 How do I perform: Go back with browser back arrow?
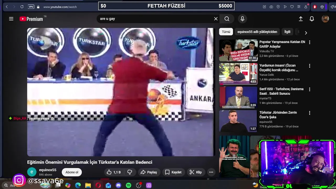[x=7, y=7]
